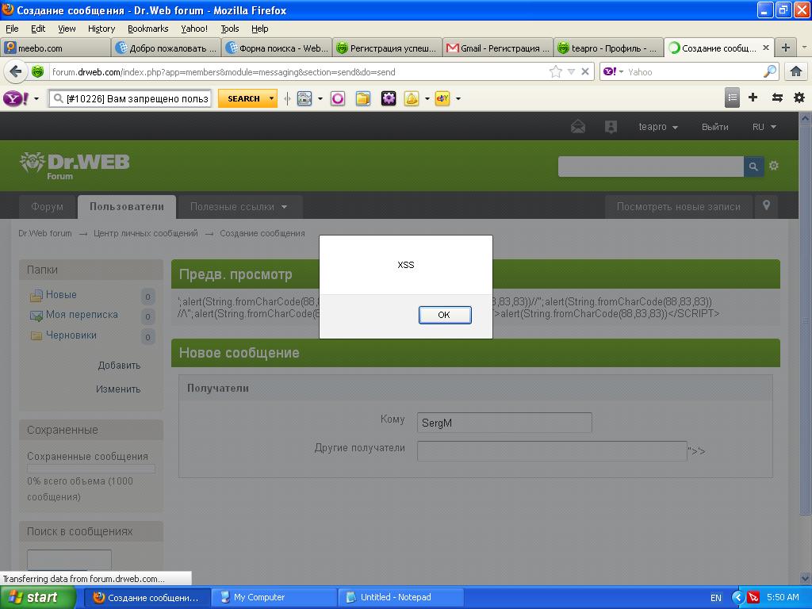Click the Кому recipient field

coord(504,423)
